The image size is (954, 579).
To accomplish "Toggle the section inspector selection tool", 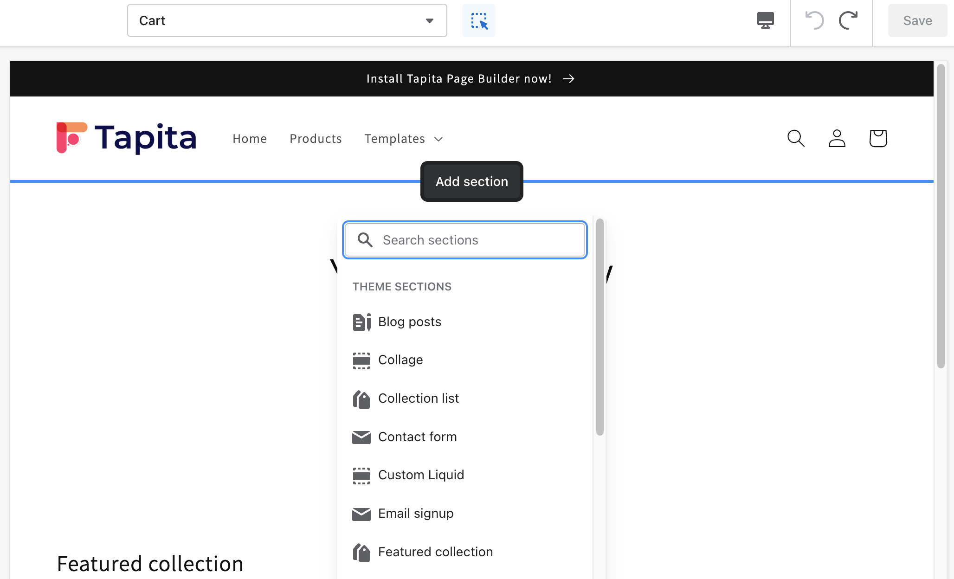I will (478, 20).
